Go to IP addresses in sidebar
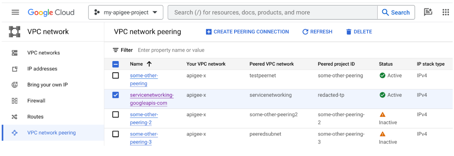Viewport: 454px width, 156px height. 42,69
